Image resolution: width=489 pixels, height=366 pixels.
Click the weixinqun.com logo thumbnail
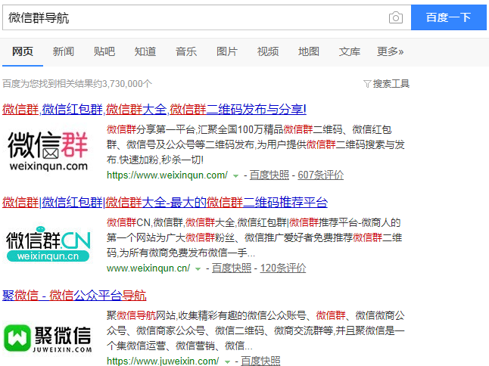click(48, 151)
